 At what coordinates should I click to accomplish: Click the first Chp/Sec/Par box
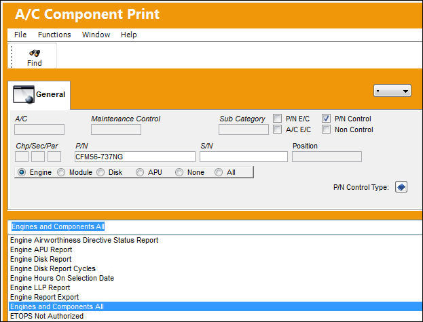coord(22,157)
